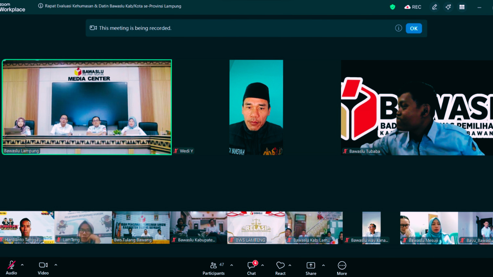Open meeting info icon beside the title

[x=41, y=6]
